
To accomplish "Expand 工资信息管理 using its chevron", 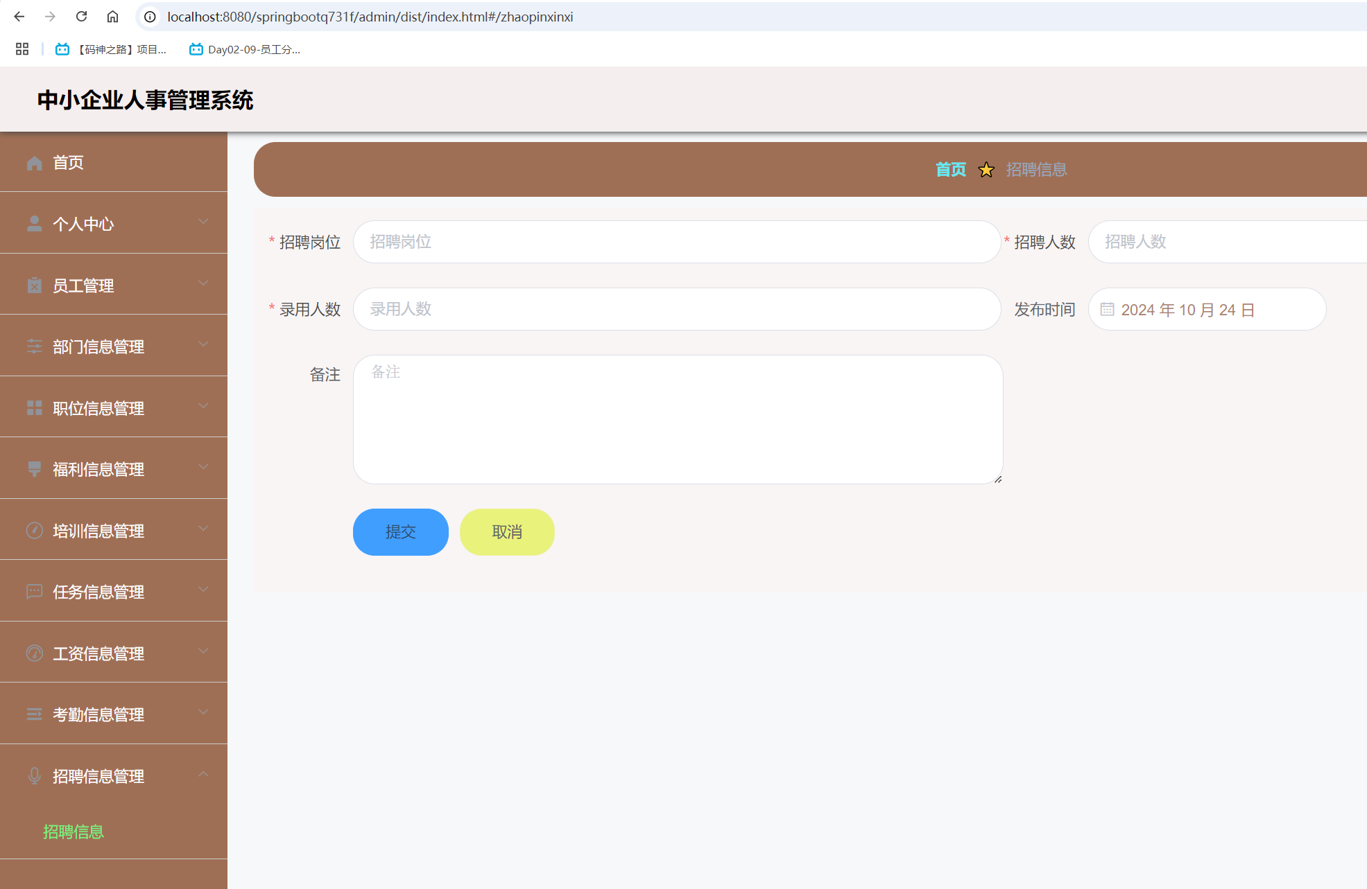I will [203, 651].
